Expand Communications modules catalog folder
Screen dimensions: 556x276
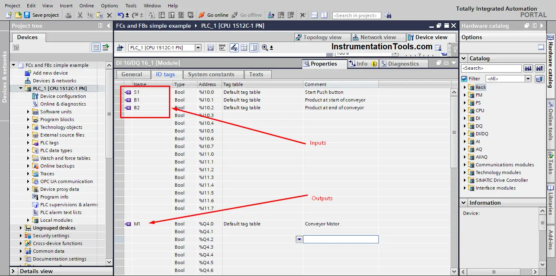coord(465,165)
